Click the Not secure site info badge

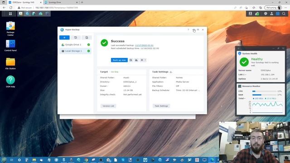[x=25, y=8]
